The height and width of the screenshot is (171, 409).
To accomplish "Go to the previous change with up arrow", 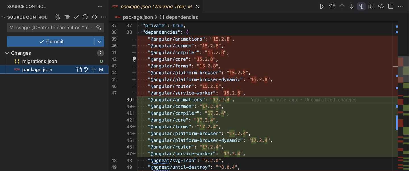I will click(342, 6).
